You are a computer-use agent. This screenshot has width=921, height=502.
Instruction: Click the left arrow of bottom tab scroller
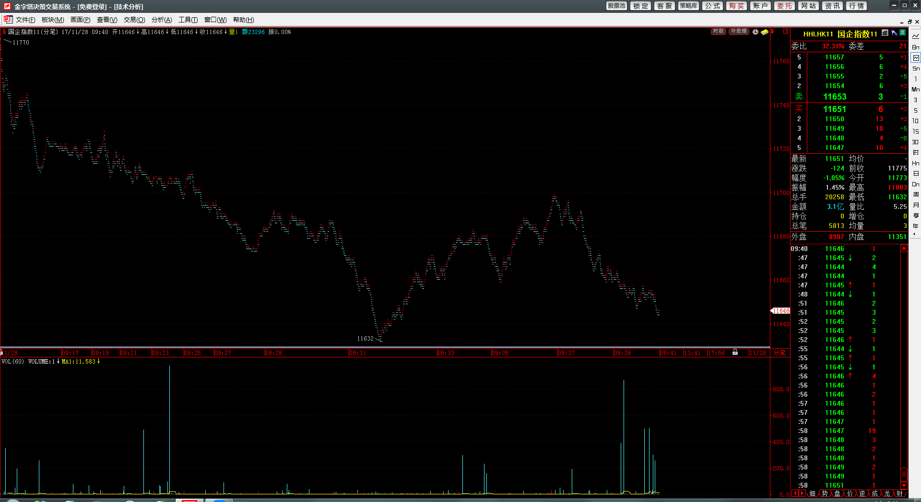point(796,493)
